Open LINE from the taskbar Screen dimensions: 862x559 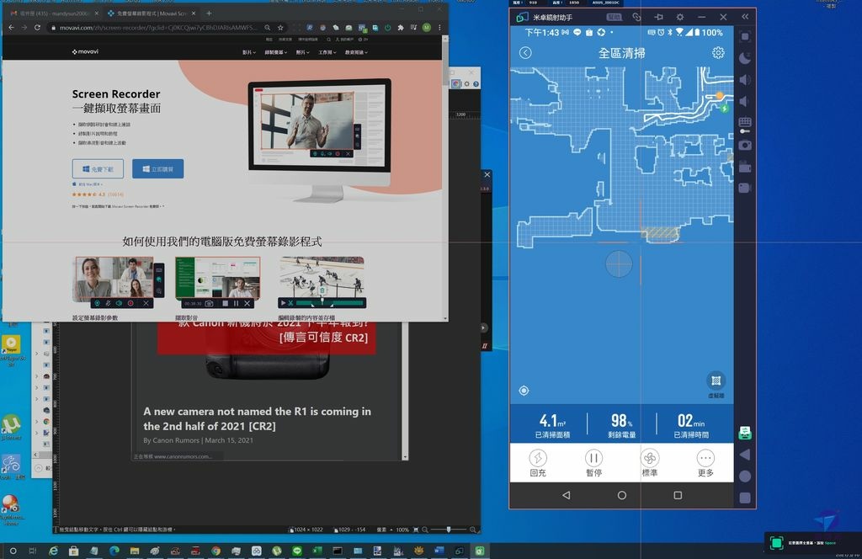[297, 551]
